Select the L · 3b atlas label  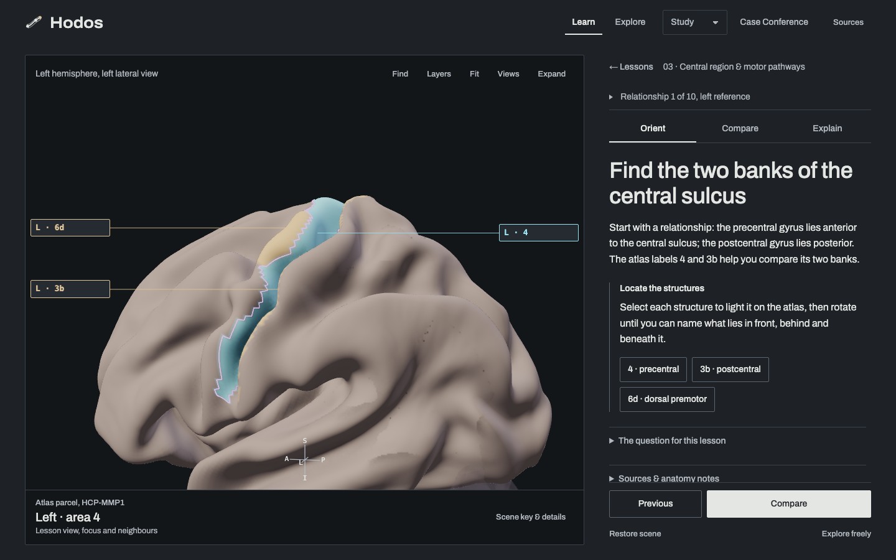pyautogui.click(x=70, y=289)
